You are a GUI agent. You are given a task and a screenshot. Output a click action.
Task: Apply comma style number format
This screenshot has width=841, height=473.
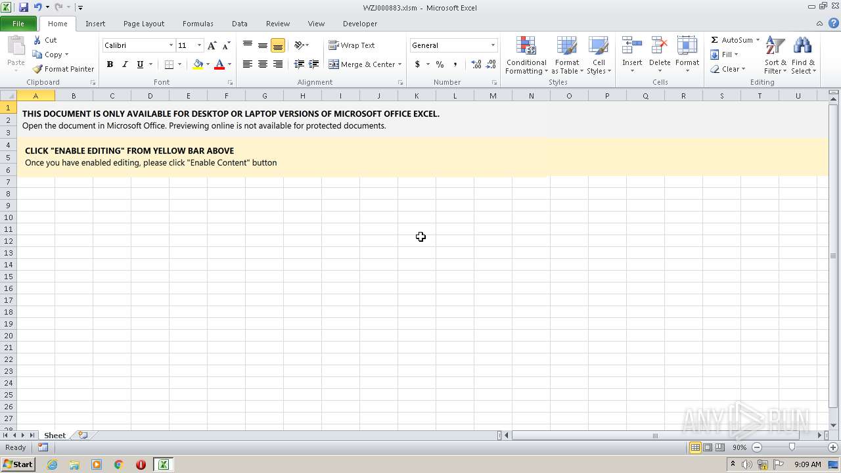click(x=455, y=64)
